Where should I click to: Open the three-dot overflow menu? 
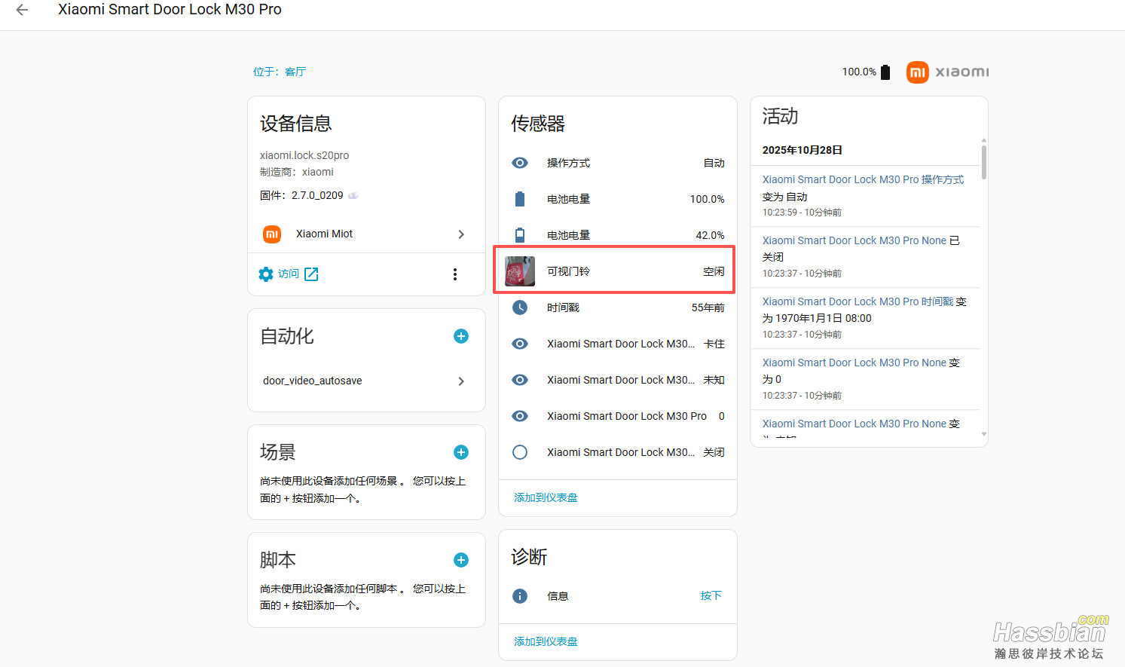point(455,274)
